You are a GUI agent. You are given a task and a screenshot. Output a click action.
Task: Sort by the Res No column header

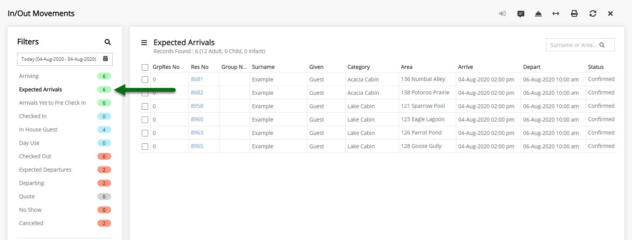(x=200, y=67)
